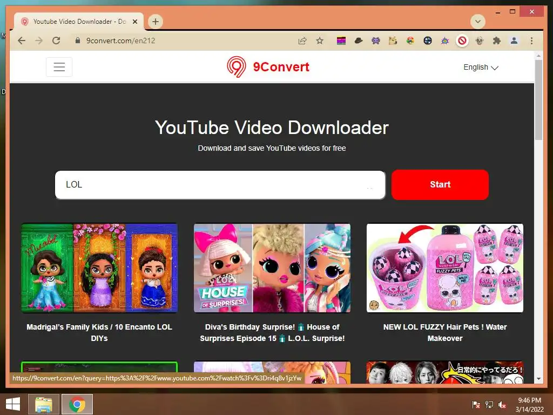Click the colorful pinwheel extension icon
The image size is (553, 415).
pos(410,41)
